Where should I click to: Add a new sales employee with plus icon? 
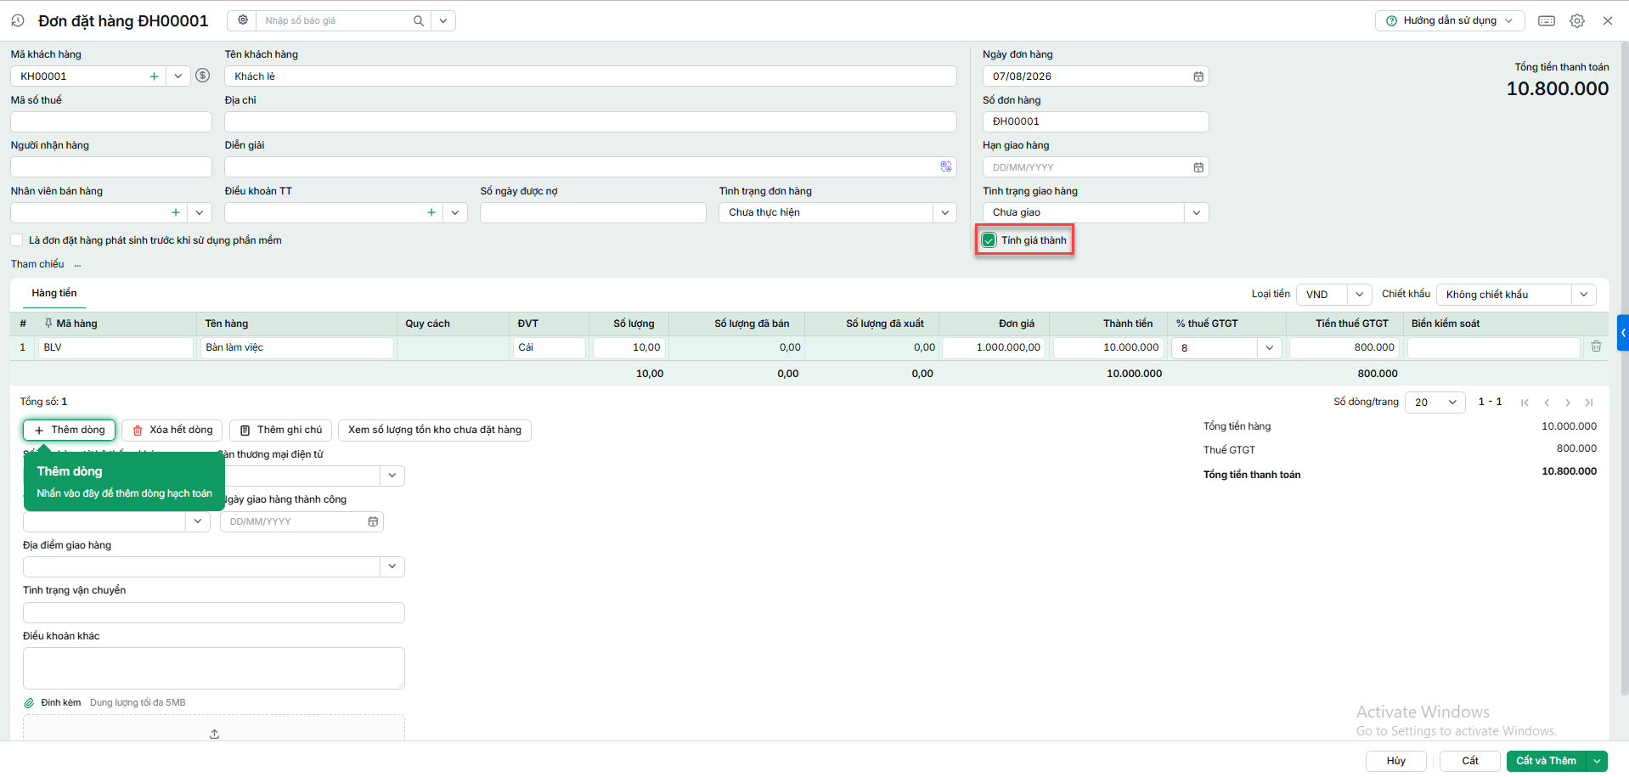(176, 212)
